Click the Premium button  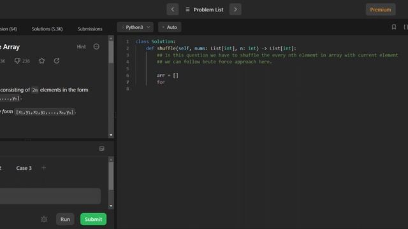[x=381, y=10]
